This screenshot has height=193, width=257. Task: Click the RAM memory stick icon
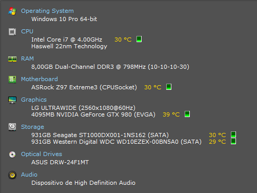click(x=12, y=59)
